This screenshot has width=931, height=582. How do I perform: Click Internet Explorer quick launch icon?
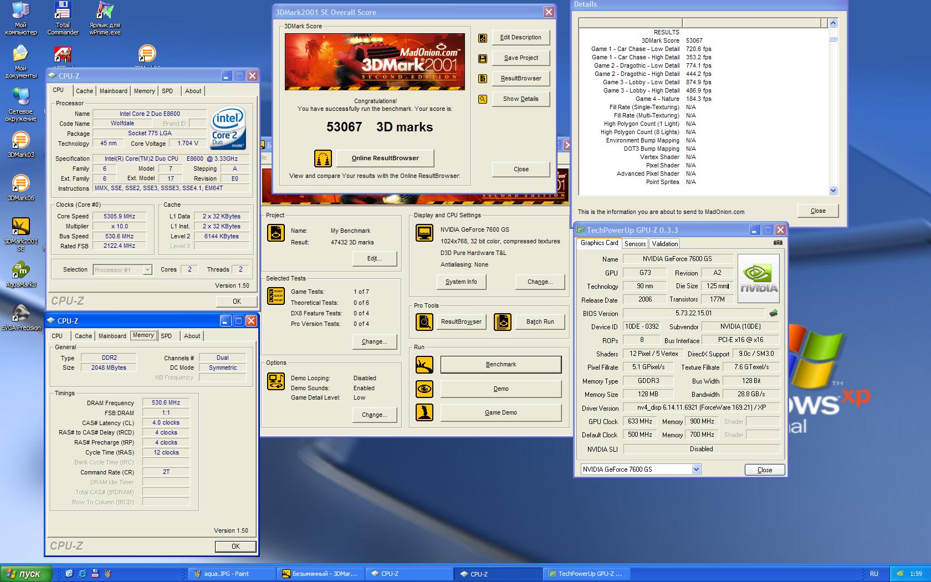[x=82, y=574]
